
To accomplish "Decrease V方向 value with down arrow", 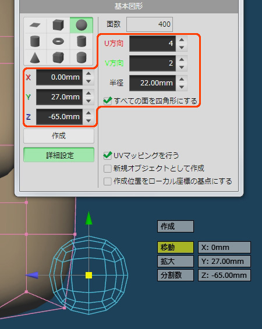I will 182,67.
